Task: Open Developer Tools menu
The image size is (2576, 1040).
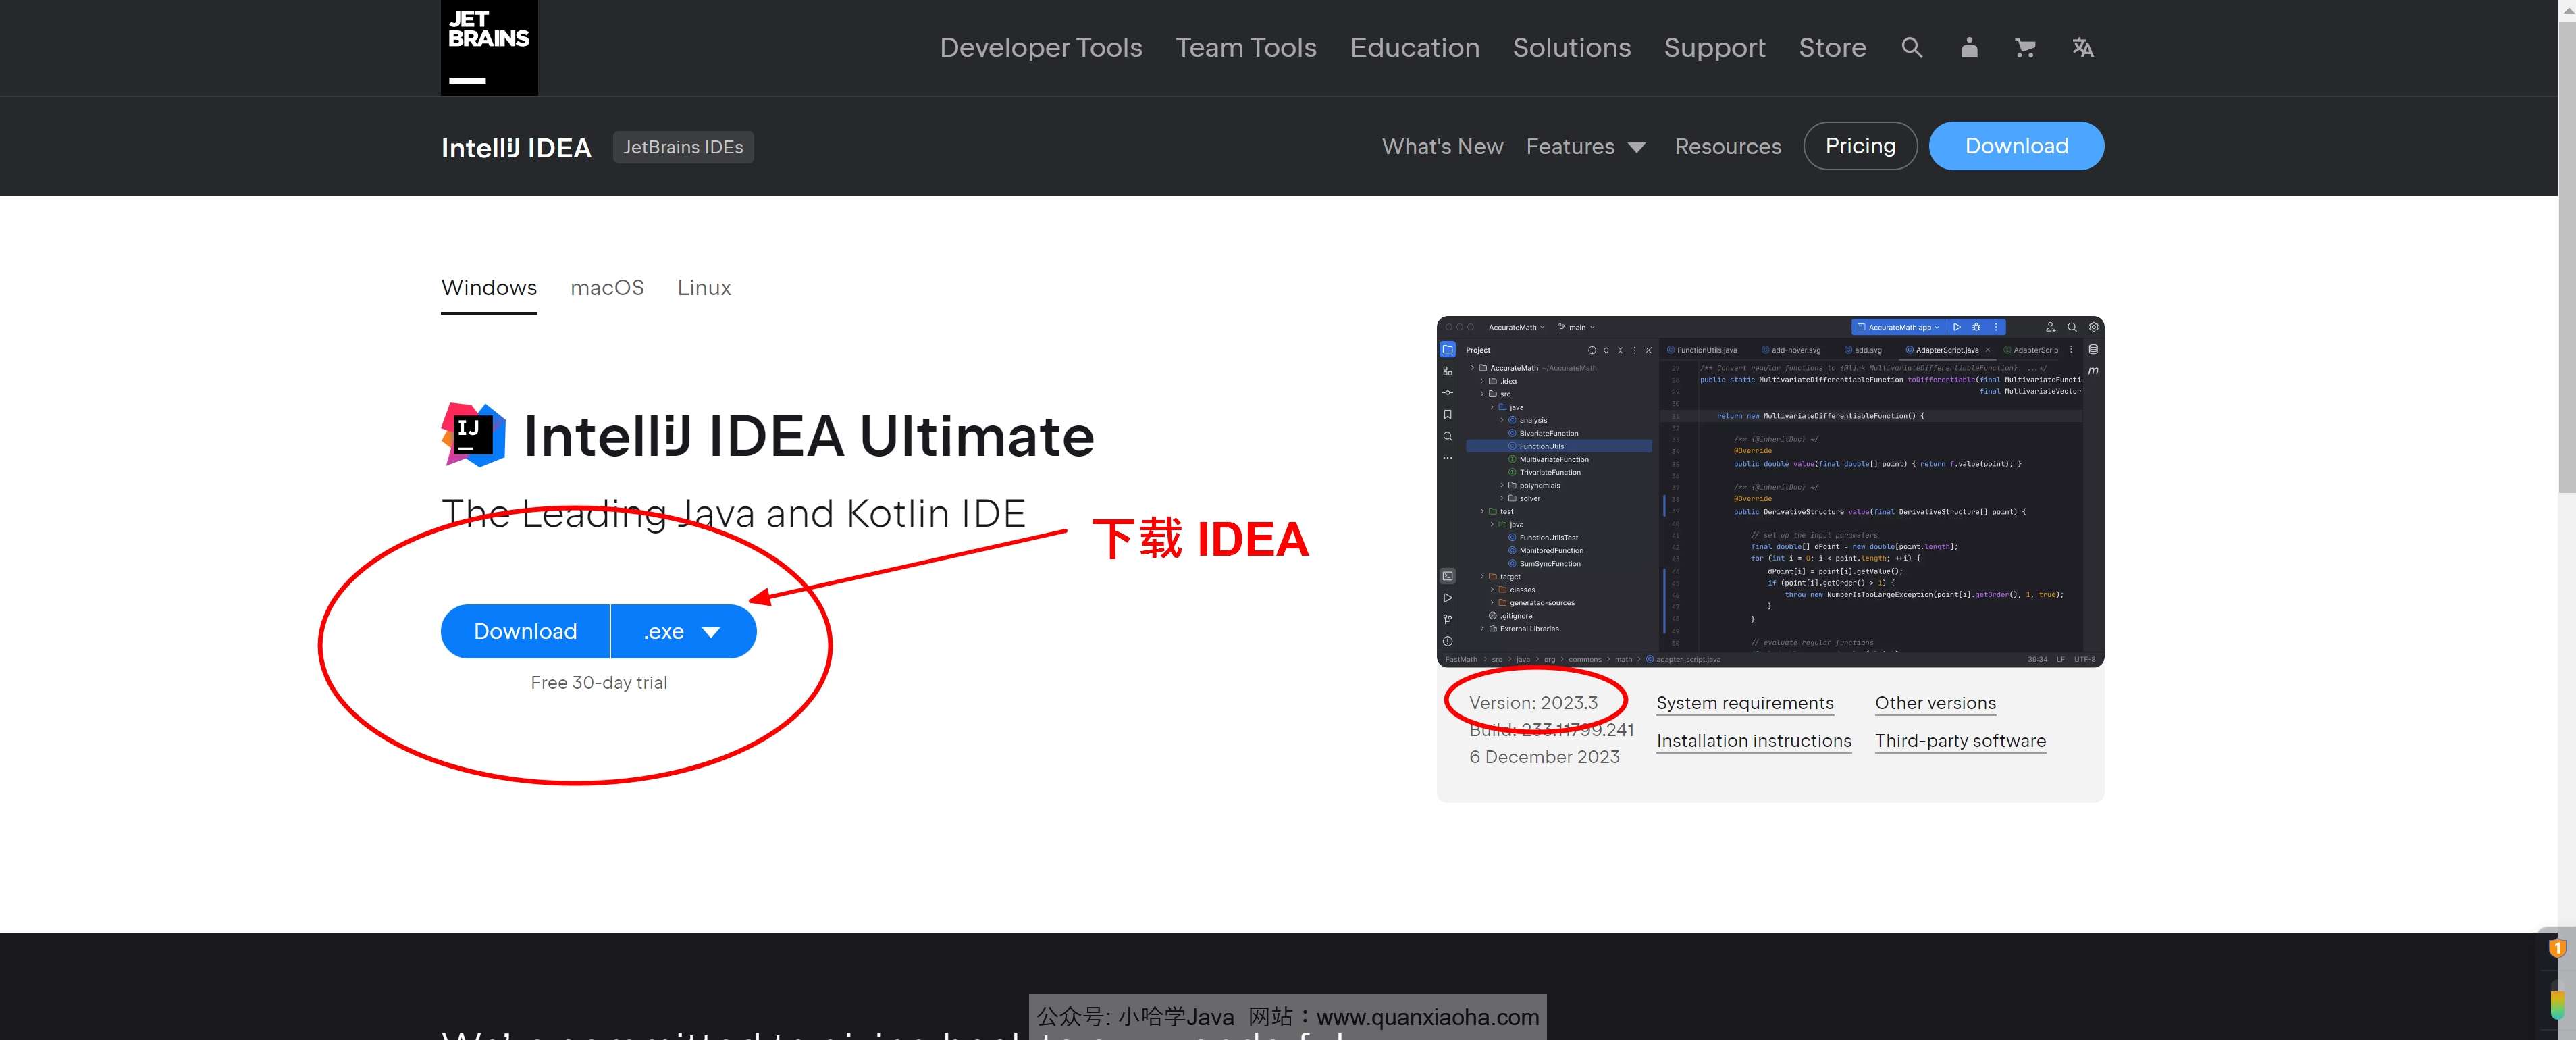Action: 1040,47
